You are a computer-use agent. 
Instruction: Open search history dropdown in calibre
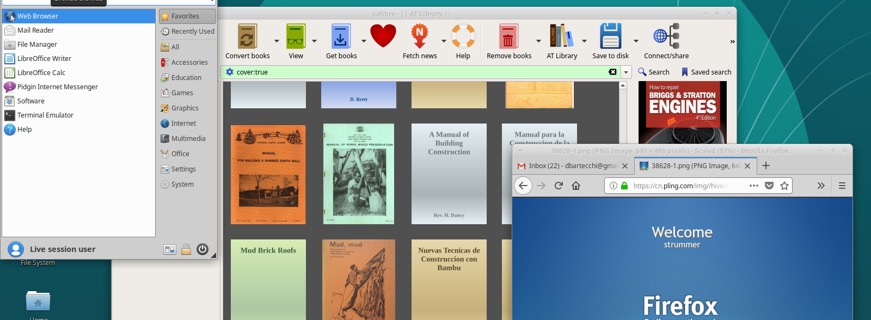tap(626, 72)
